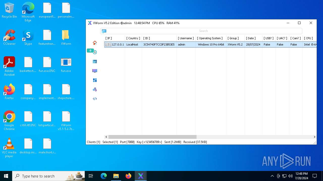Open File Explorer from the taskbar

116,176
